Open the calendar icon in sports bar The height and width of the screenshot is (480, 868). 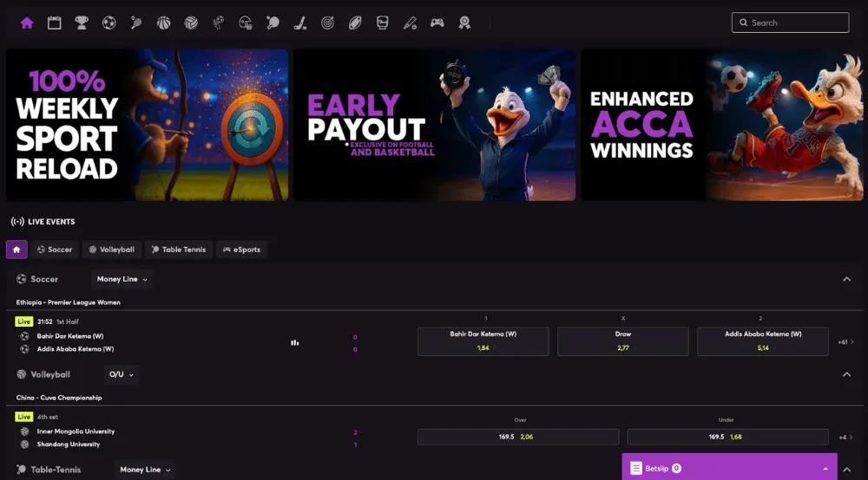[54, 23]
